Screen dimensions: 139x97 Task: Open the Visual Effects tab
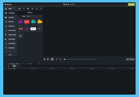10,43
